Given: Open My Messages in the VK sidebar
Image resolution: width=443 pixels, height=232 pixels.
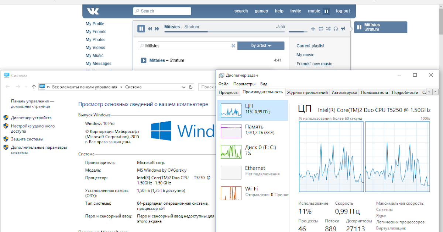Looking at the screenshot, I should click(x=99, y=63).
